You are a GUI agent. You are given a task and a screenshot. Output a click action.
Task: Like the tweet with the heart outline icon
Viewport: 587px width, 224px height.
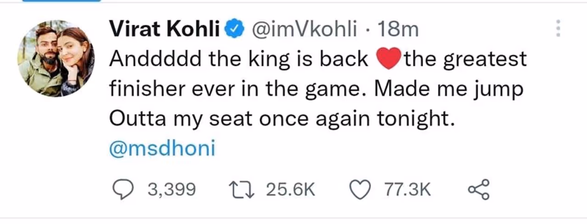click(x=360, y=189)
